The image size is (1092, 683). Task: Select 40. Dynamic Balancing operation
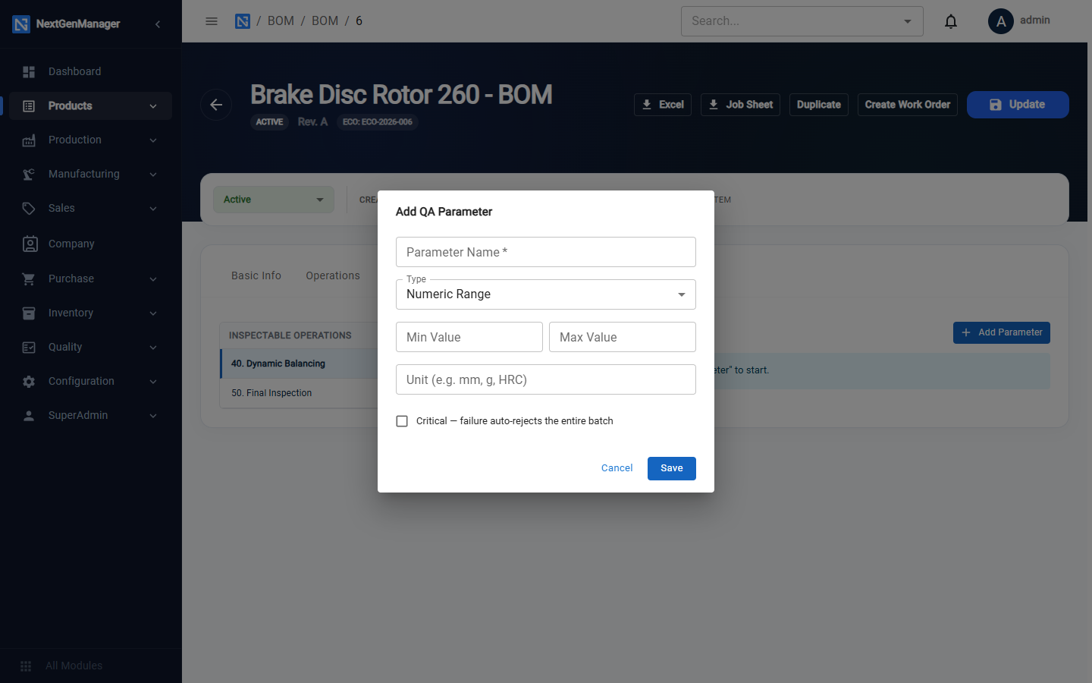tap(299, 364)
